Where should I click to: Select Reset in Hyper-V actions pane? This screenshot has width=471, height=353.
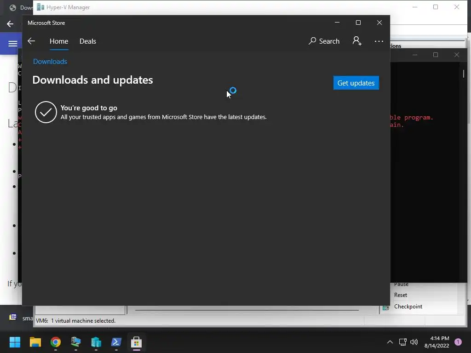click(401, 295)
